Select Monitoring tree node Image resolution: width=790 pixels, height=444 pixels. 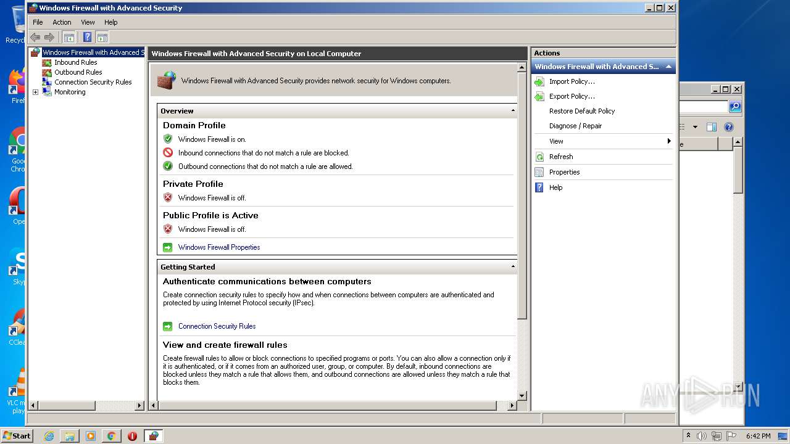tap(70, 92)
